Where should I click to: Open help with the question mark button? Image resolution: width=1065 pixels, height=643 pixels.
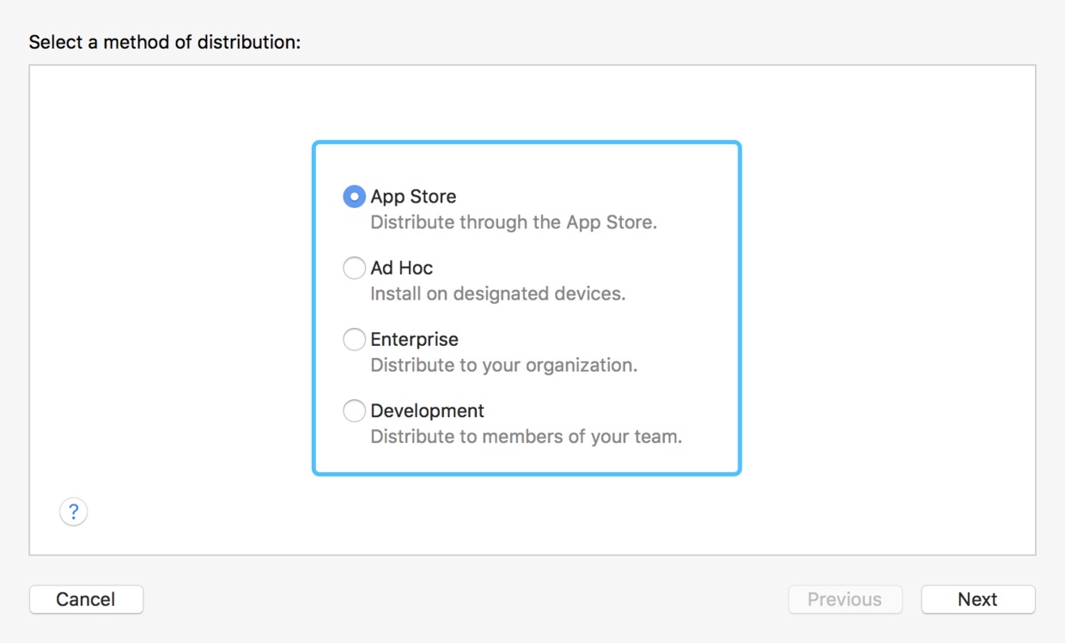(74, 513)
